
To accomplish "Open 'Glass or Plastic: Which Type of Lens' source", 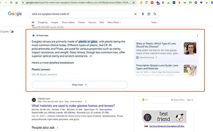I will tap(156, 45).
